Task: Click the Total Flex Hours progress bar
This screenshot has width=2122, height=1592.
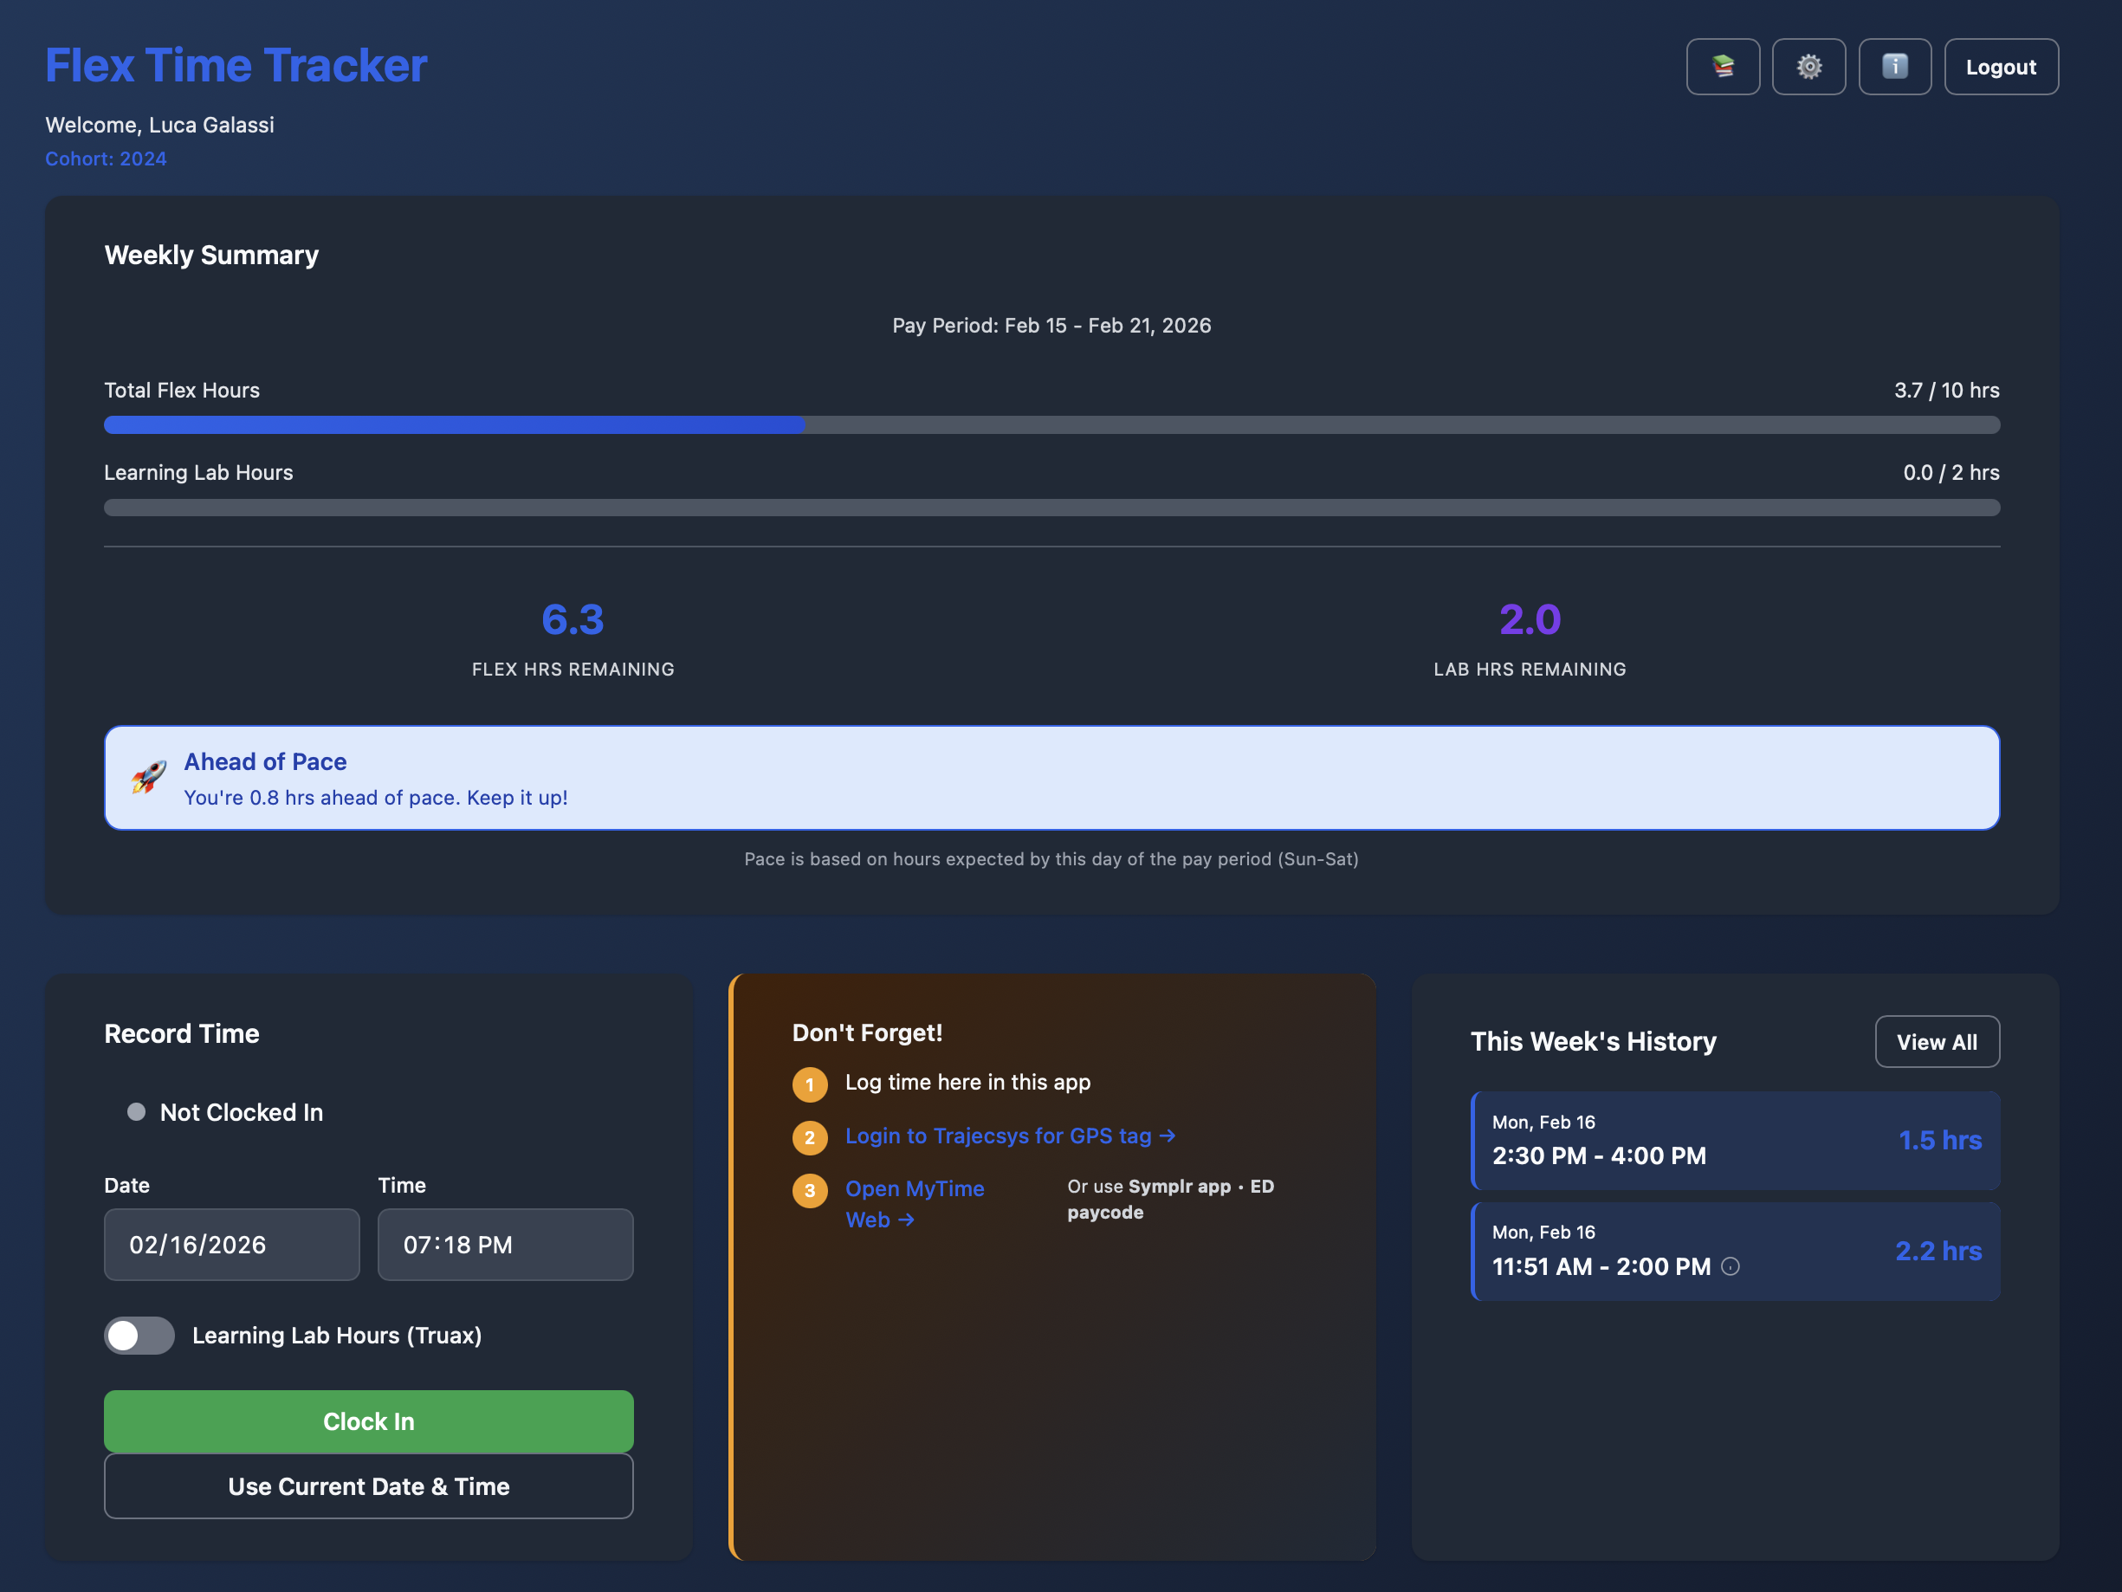Action: point(1051,424)
